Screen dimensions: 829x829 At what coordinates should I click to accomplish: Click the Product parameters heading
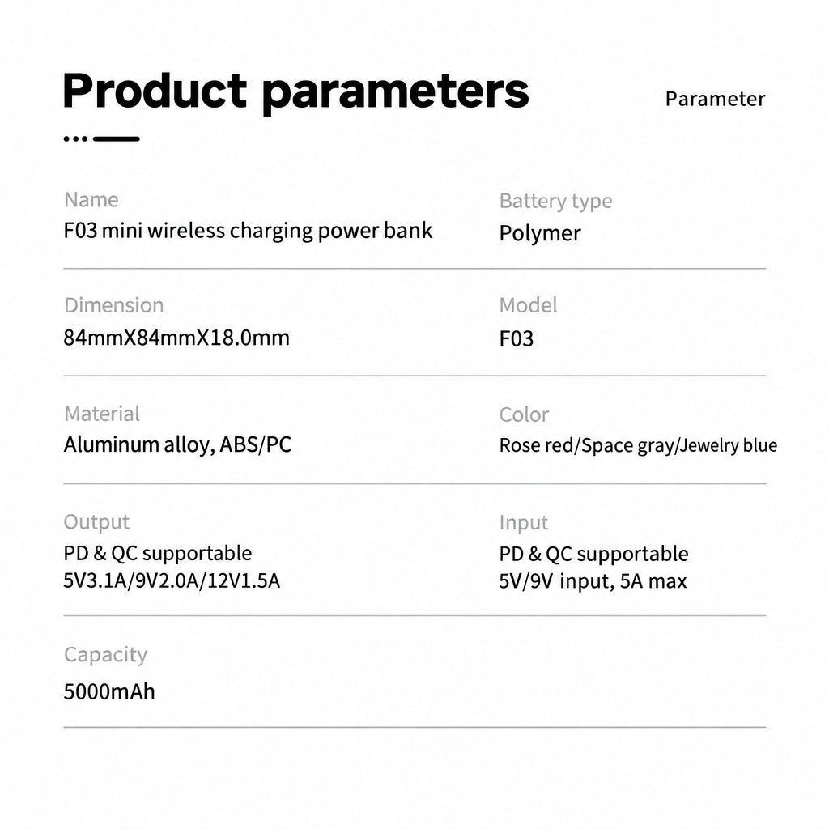click(x=295, y=92)
